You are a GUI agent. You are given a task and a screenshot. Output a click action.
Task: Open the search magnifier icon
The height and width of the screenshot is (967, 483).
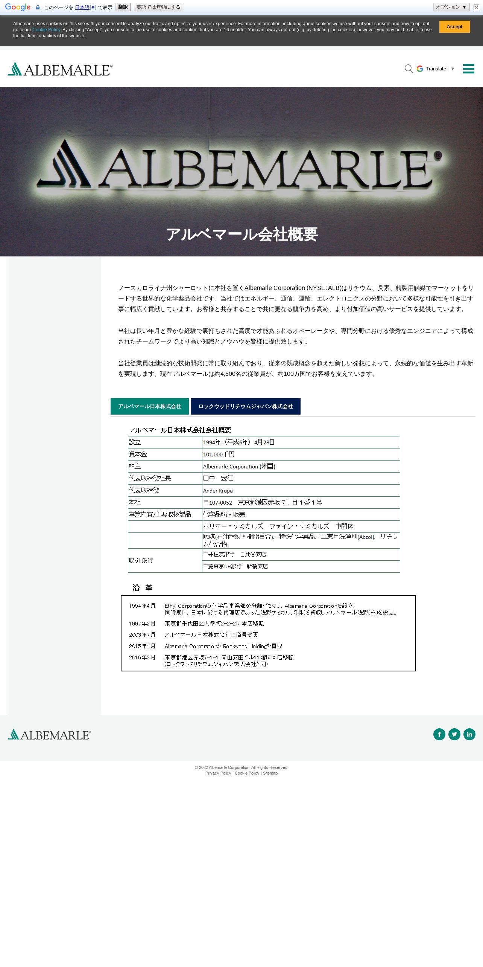coord(409,69)
